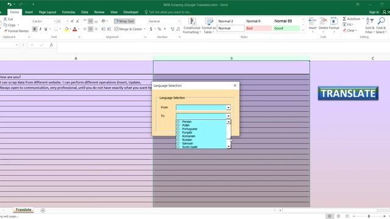Select Persian radio option

[178, 122]
